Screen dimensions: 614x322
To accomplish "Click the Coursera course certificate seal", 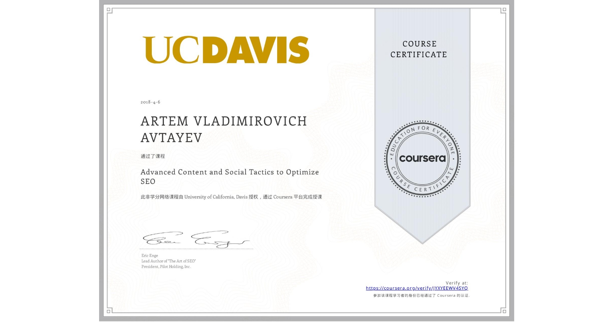I will pos(422,159).
